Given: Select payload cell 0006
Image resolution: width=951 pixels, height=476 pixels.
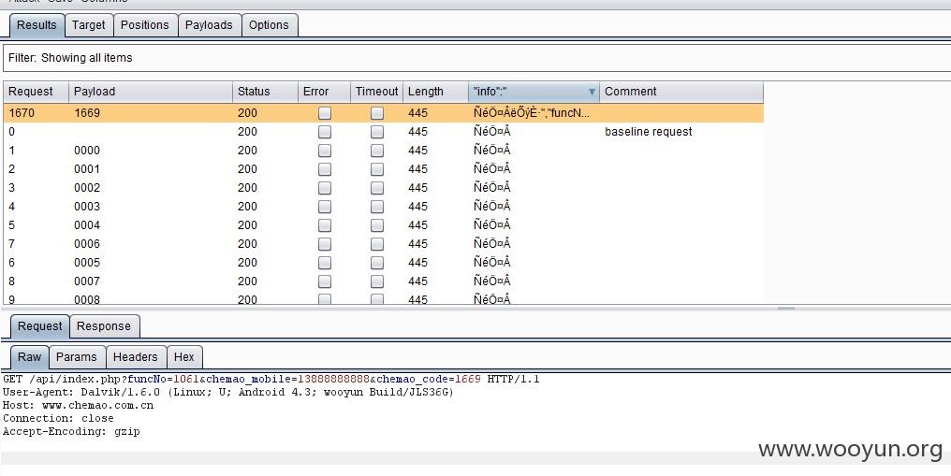Looking at the screenshot, I should (151, 244).
